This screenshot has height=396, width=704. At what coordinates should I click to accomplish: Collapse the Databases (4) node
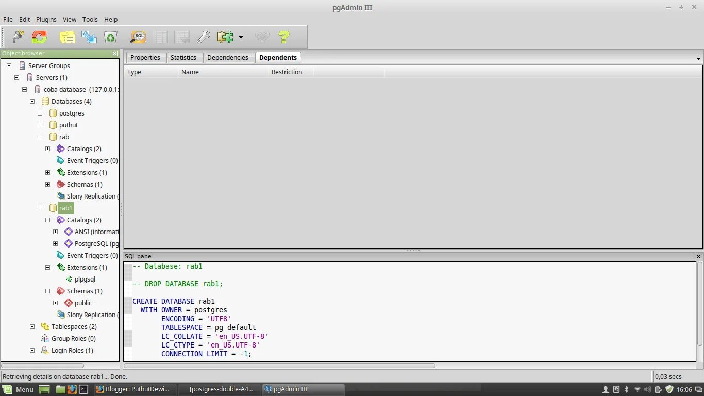(32, 101)
